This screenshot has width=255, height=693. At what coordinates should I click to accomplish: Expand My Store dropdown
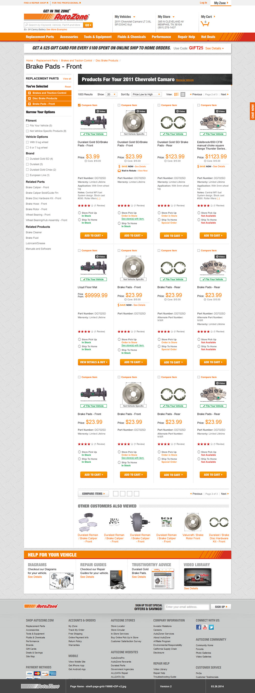(x=173, y=17)
